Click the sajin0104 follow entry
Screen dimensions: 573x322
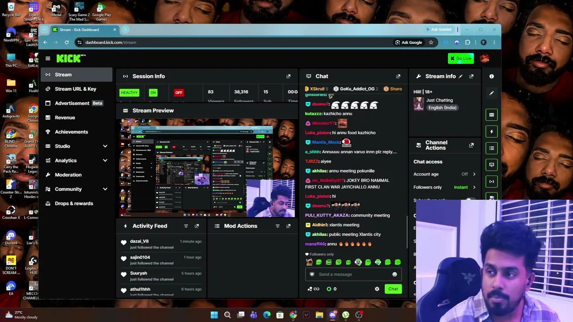pos(161,260)
